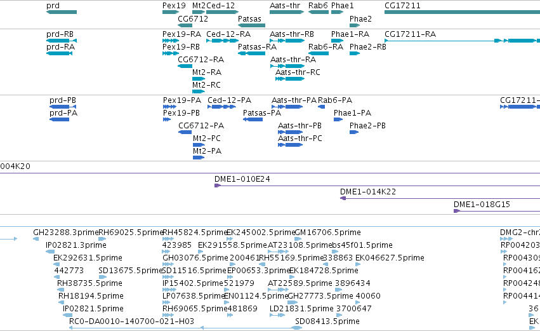Select the prd gene annotation
540x331 pixels.
click(62, 12)
